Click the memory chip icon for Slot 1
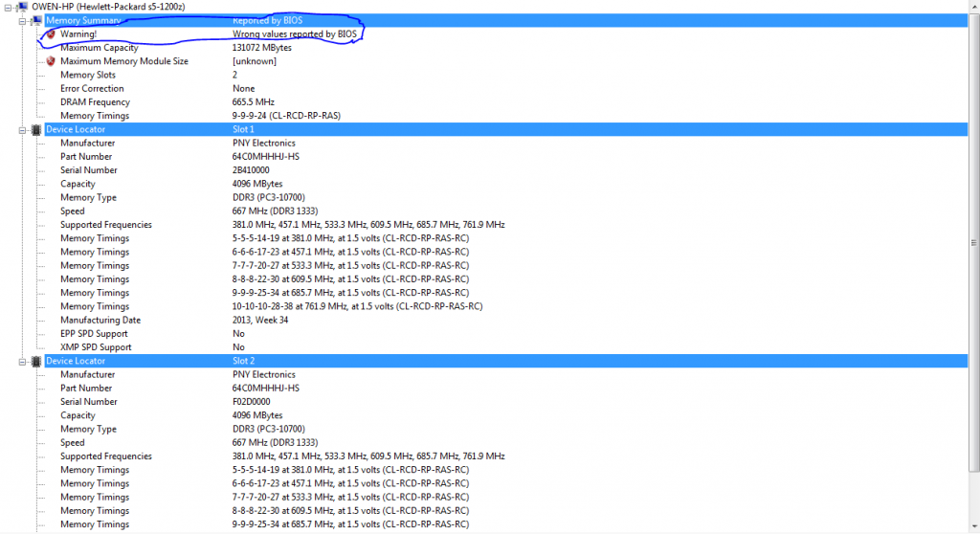The width and height of the screenshot is (980, 534). point(36,129)
